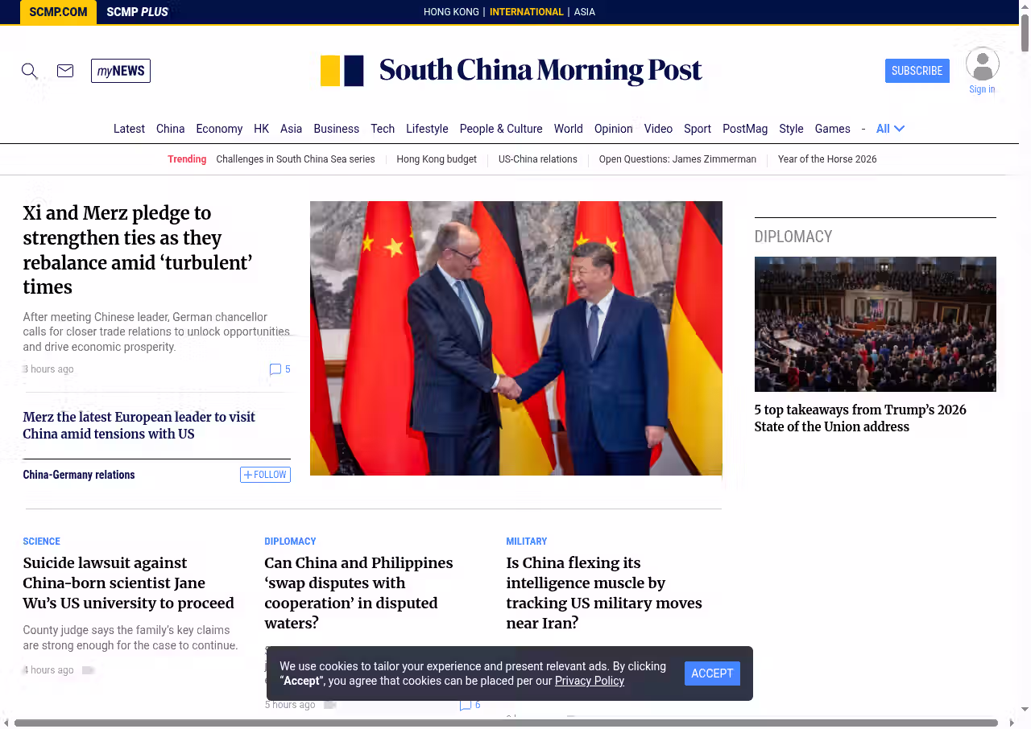The image size is (1031, 729).
Task: Open the newsletter envelope icon
Action: pyautogui.click(x=65, y=71)
